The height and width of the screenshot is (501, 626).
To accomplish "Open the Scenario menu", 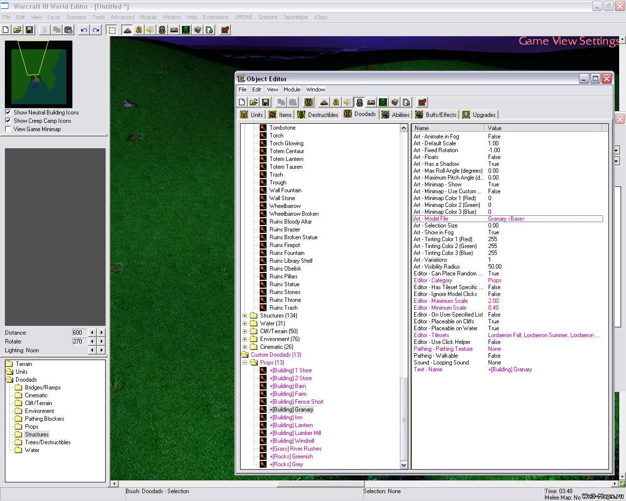I will (76, 17).
